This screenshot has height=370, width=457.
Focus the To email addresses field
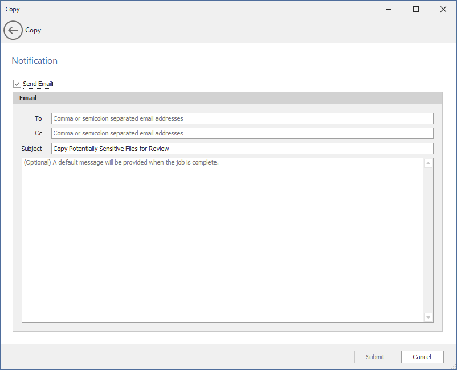(242, 118)
